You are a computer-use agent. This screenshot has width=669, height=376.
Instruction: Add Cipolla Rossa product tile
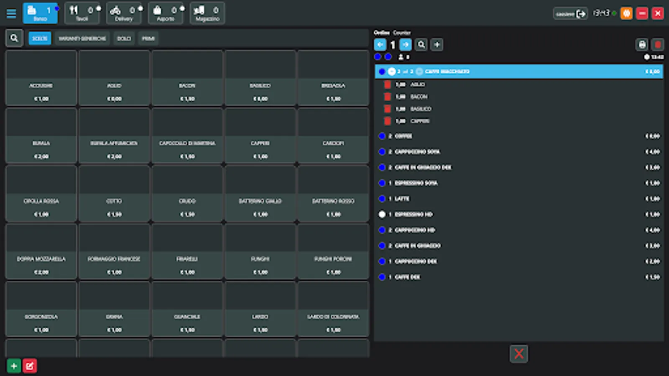click(41, 193)
